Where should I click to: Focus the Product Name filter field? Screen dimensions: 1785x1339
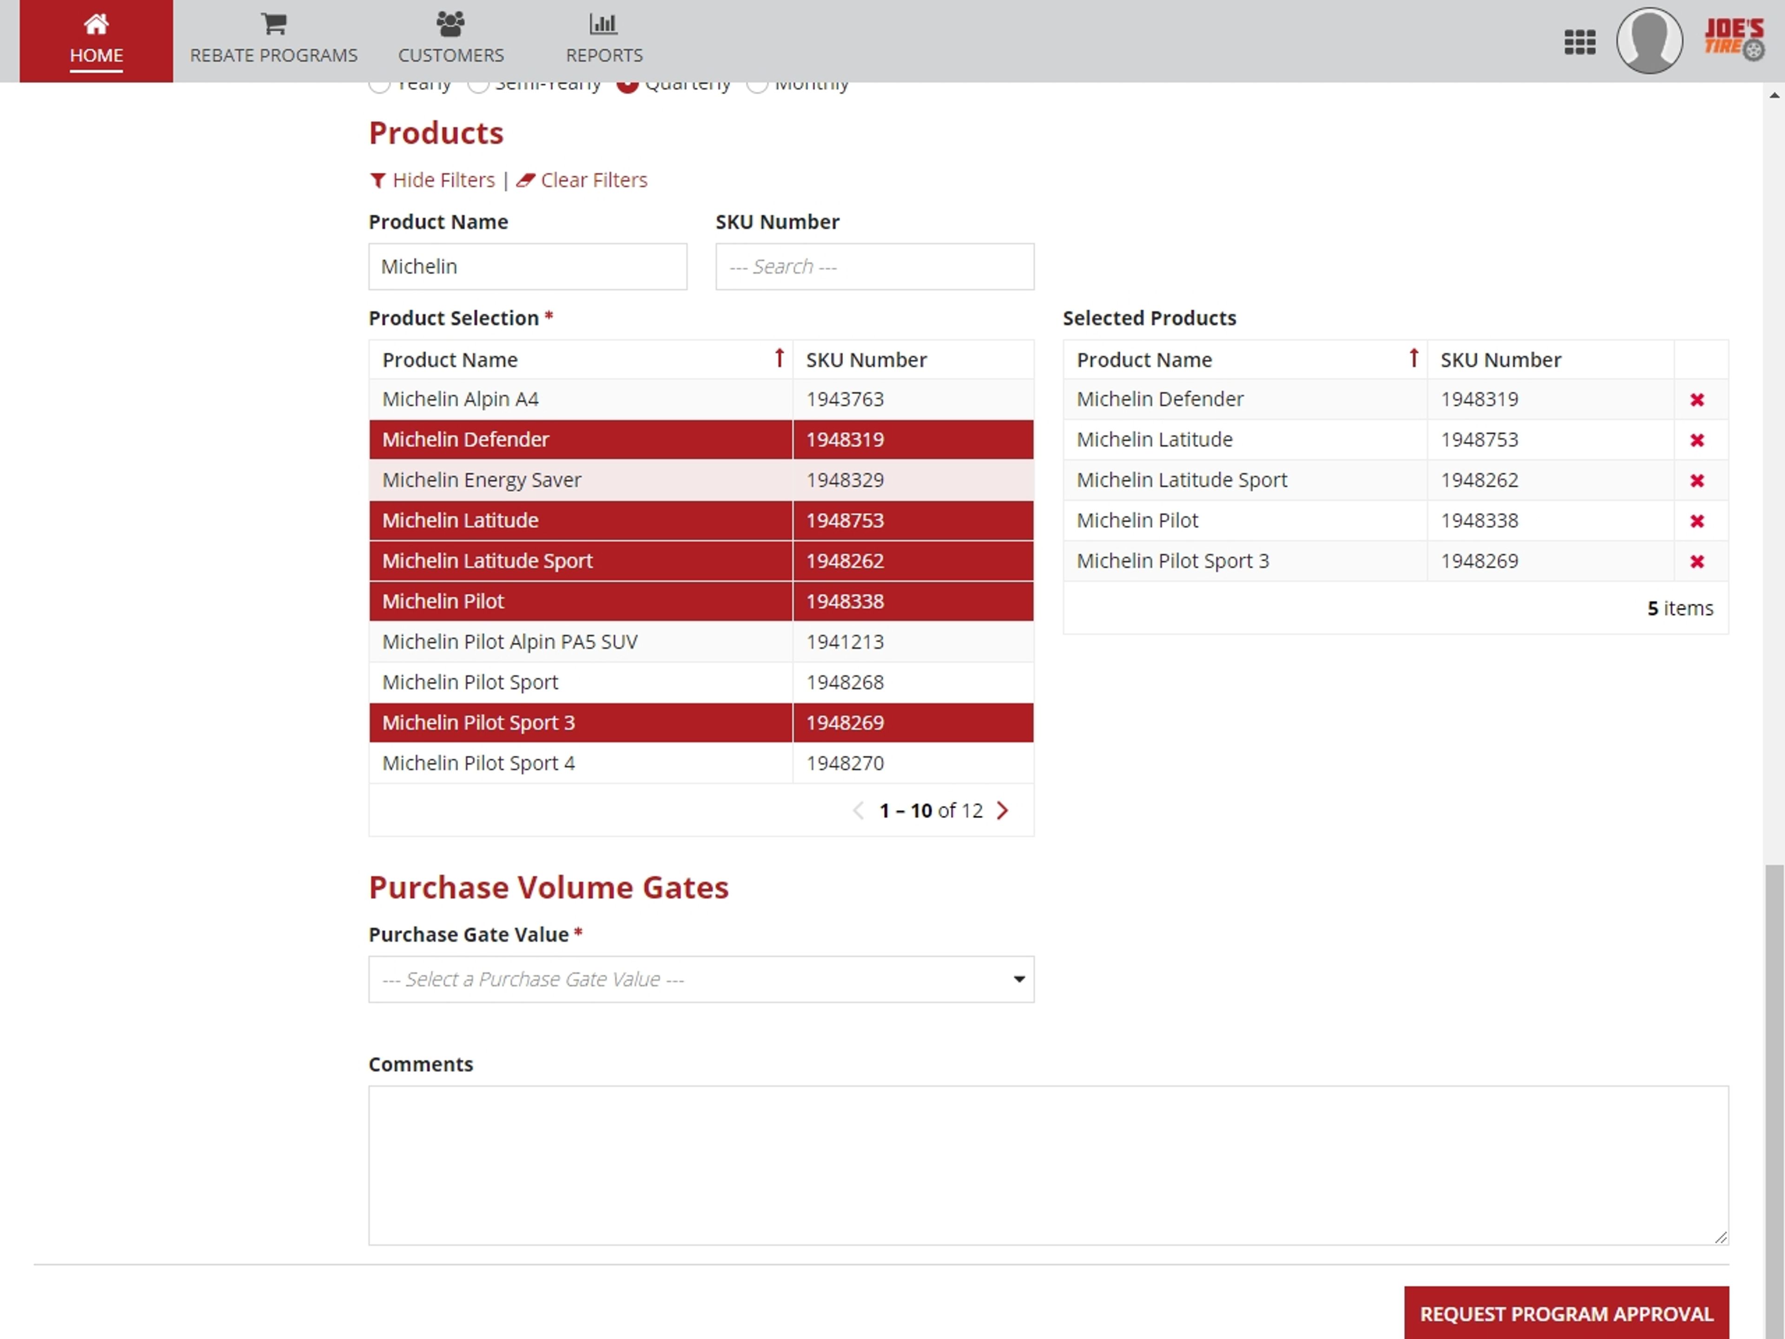pyautogui.click(x=528, y=266)
